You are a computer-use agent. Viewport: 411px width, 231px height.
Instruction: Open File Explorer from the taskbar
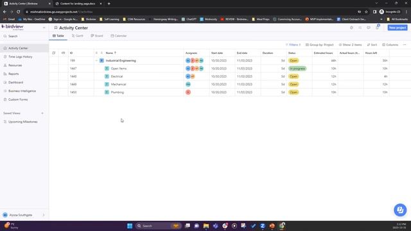[206, 226]
